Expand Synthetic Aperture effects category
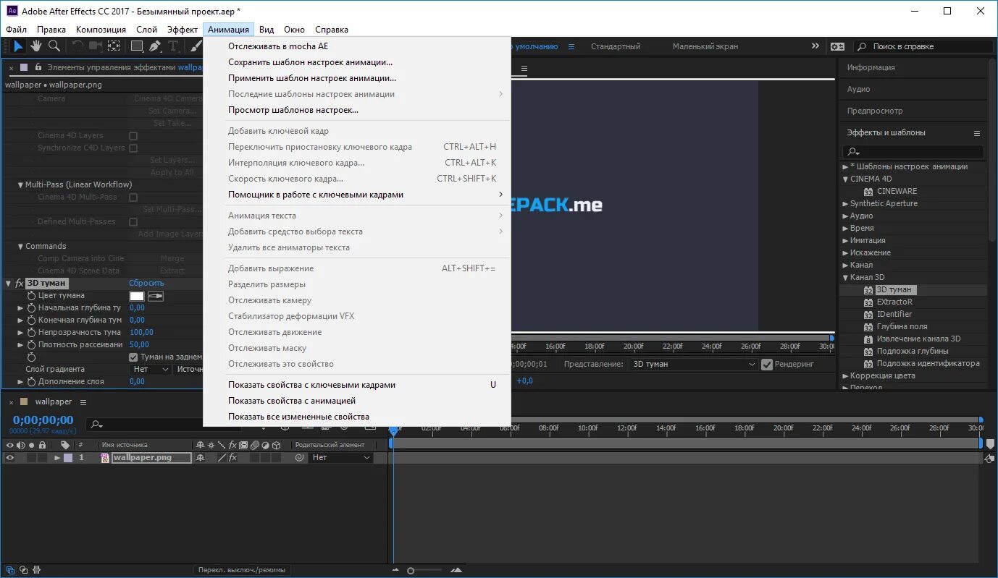The image size is (998, 578). coord(845,204)
